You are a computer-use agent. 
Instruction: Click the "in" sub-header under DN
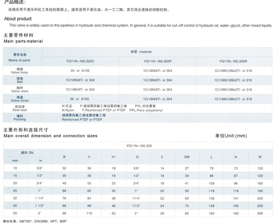tap(40, 161)
